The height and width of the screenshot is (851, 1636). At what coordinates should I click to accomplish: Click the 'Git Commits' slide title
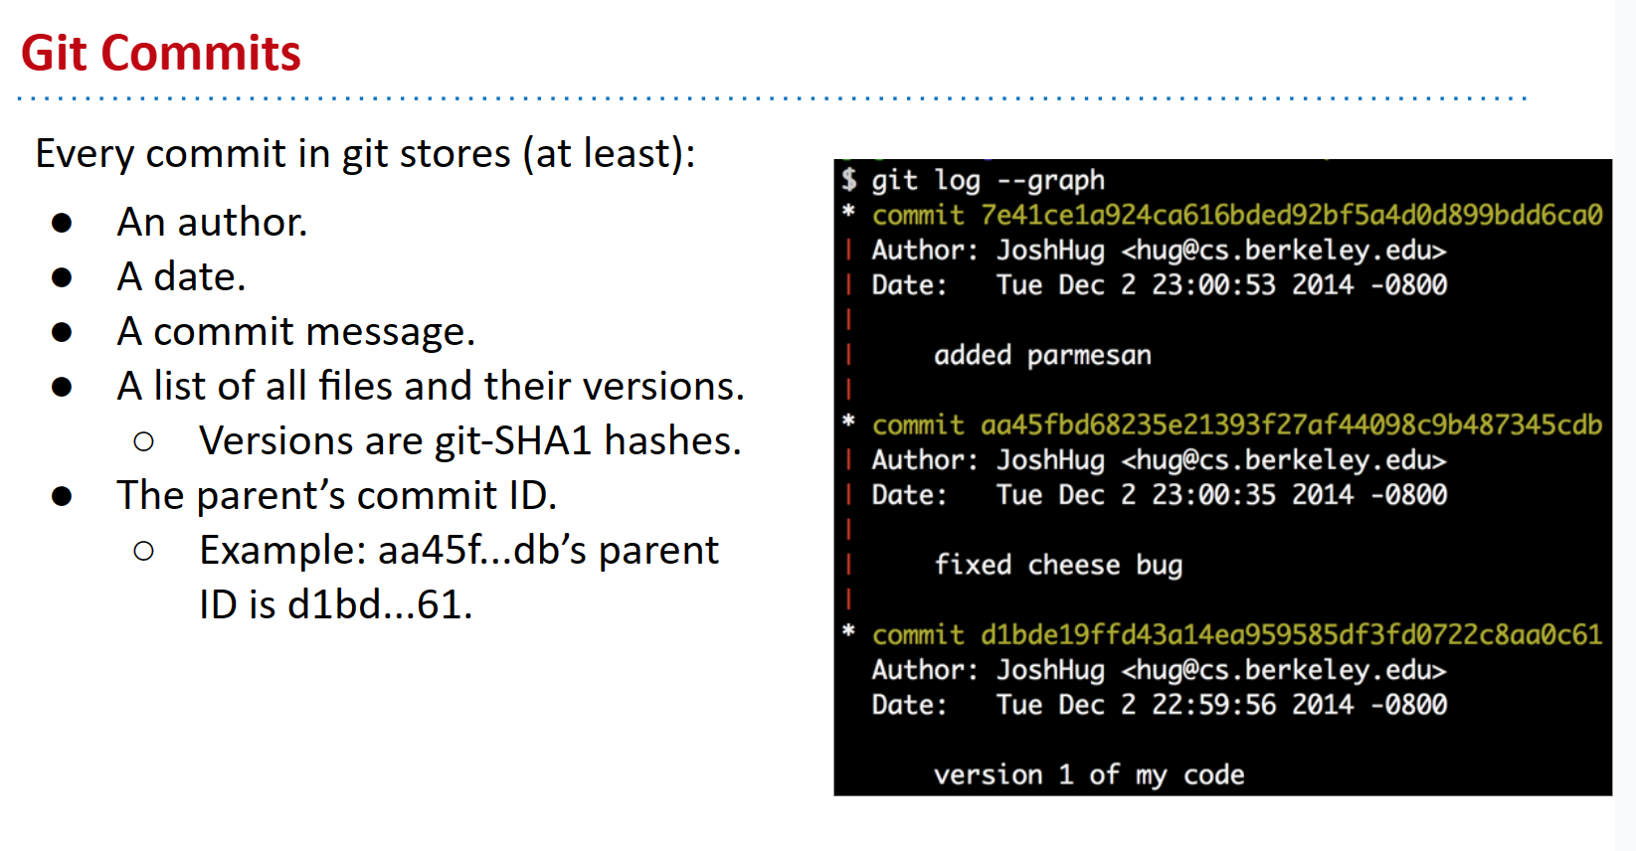pyautogui.click(x=161, y=54)
